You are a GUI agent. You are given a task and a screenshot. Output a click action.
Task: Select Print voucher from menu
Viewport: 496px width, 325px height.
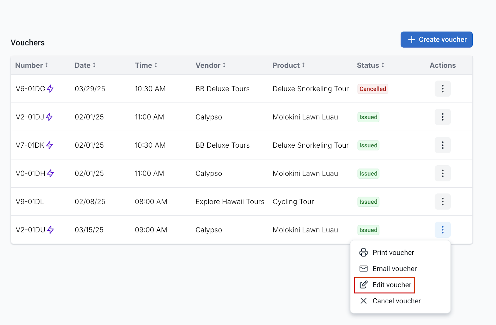393,253
